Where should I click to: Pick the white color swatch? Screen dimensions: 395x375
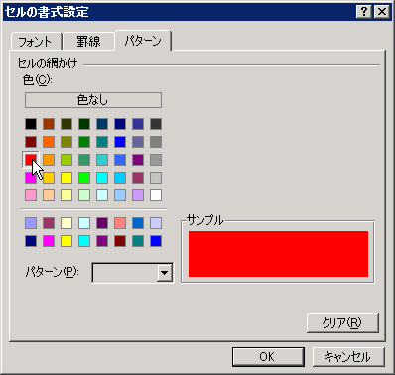tap(156, 195)
